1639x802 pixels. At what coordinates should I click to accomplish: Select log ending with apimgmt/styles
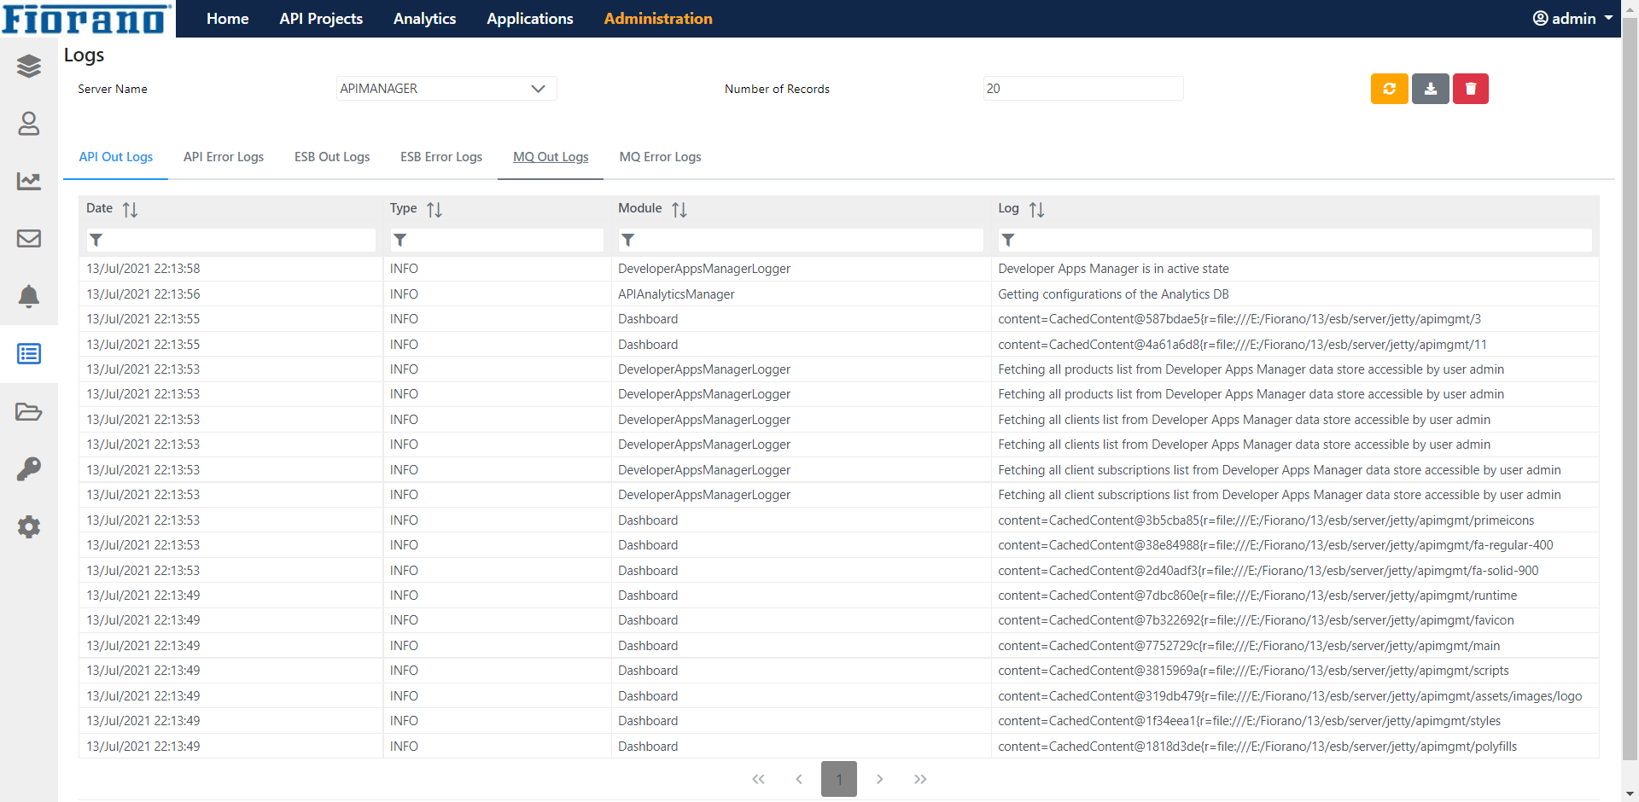1249,721
